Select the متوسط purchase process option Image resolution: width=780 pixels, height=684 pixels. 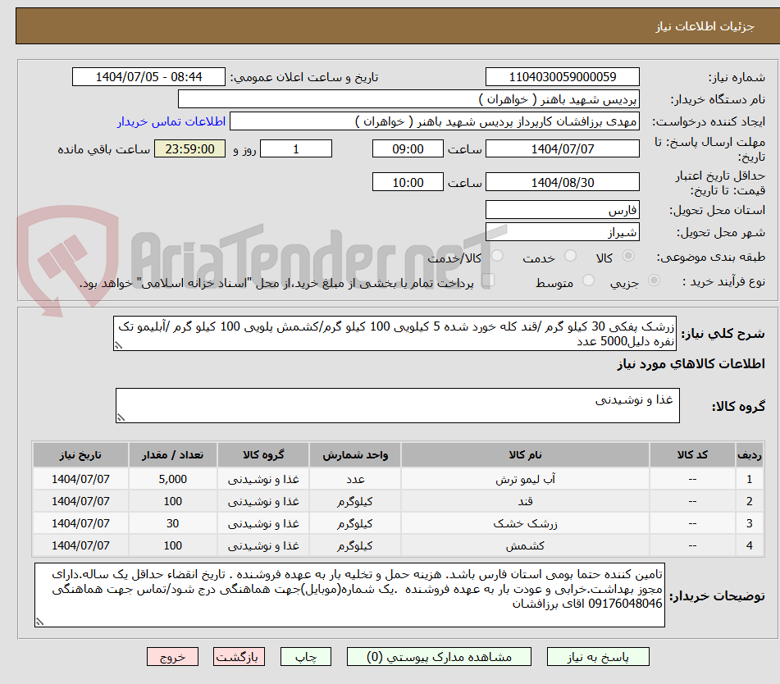click(586, 280)
